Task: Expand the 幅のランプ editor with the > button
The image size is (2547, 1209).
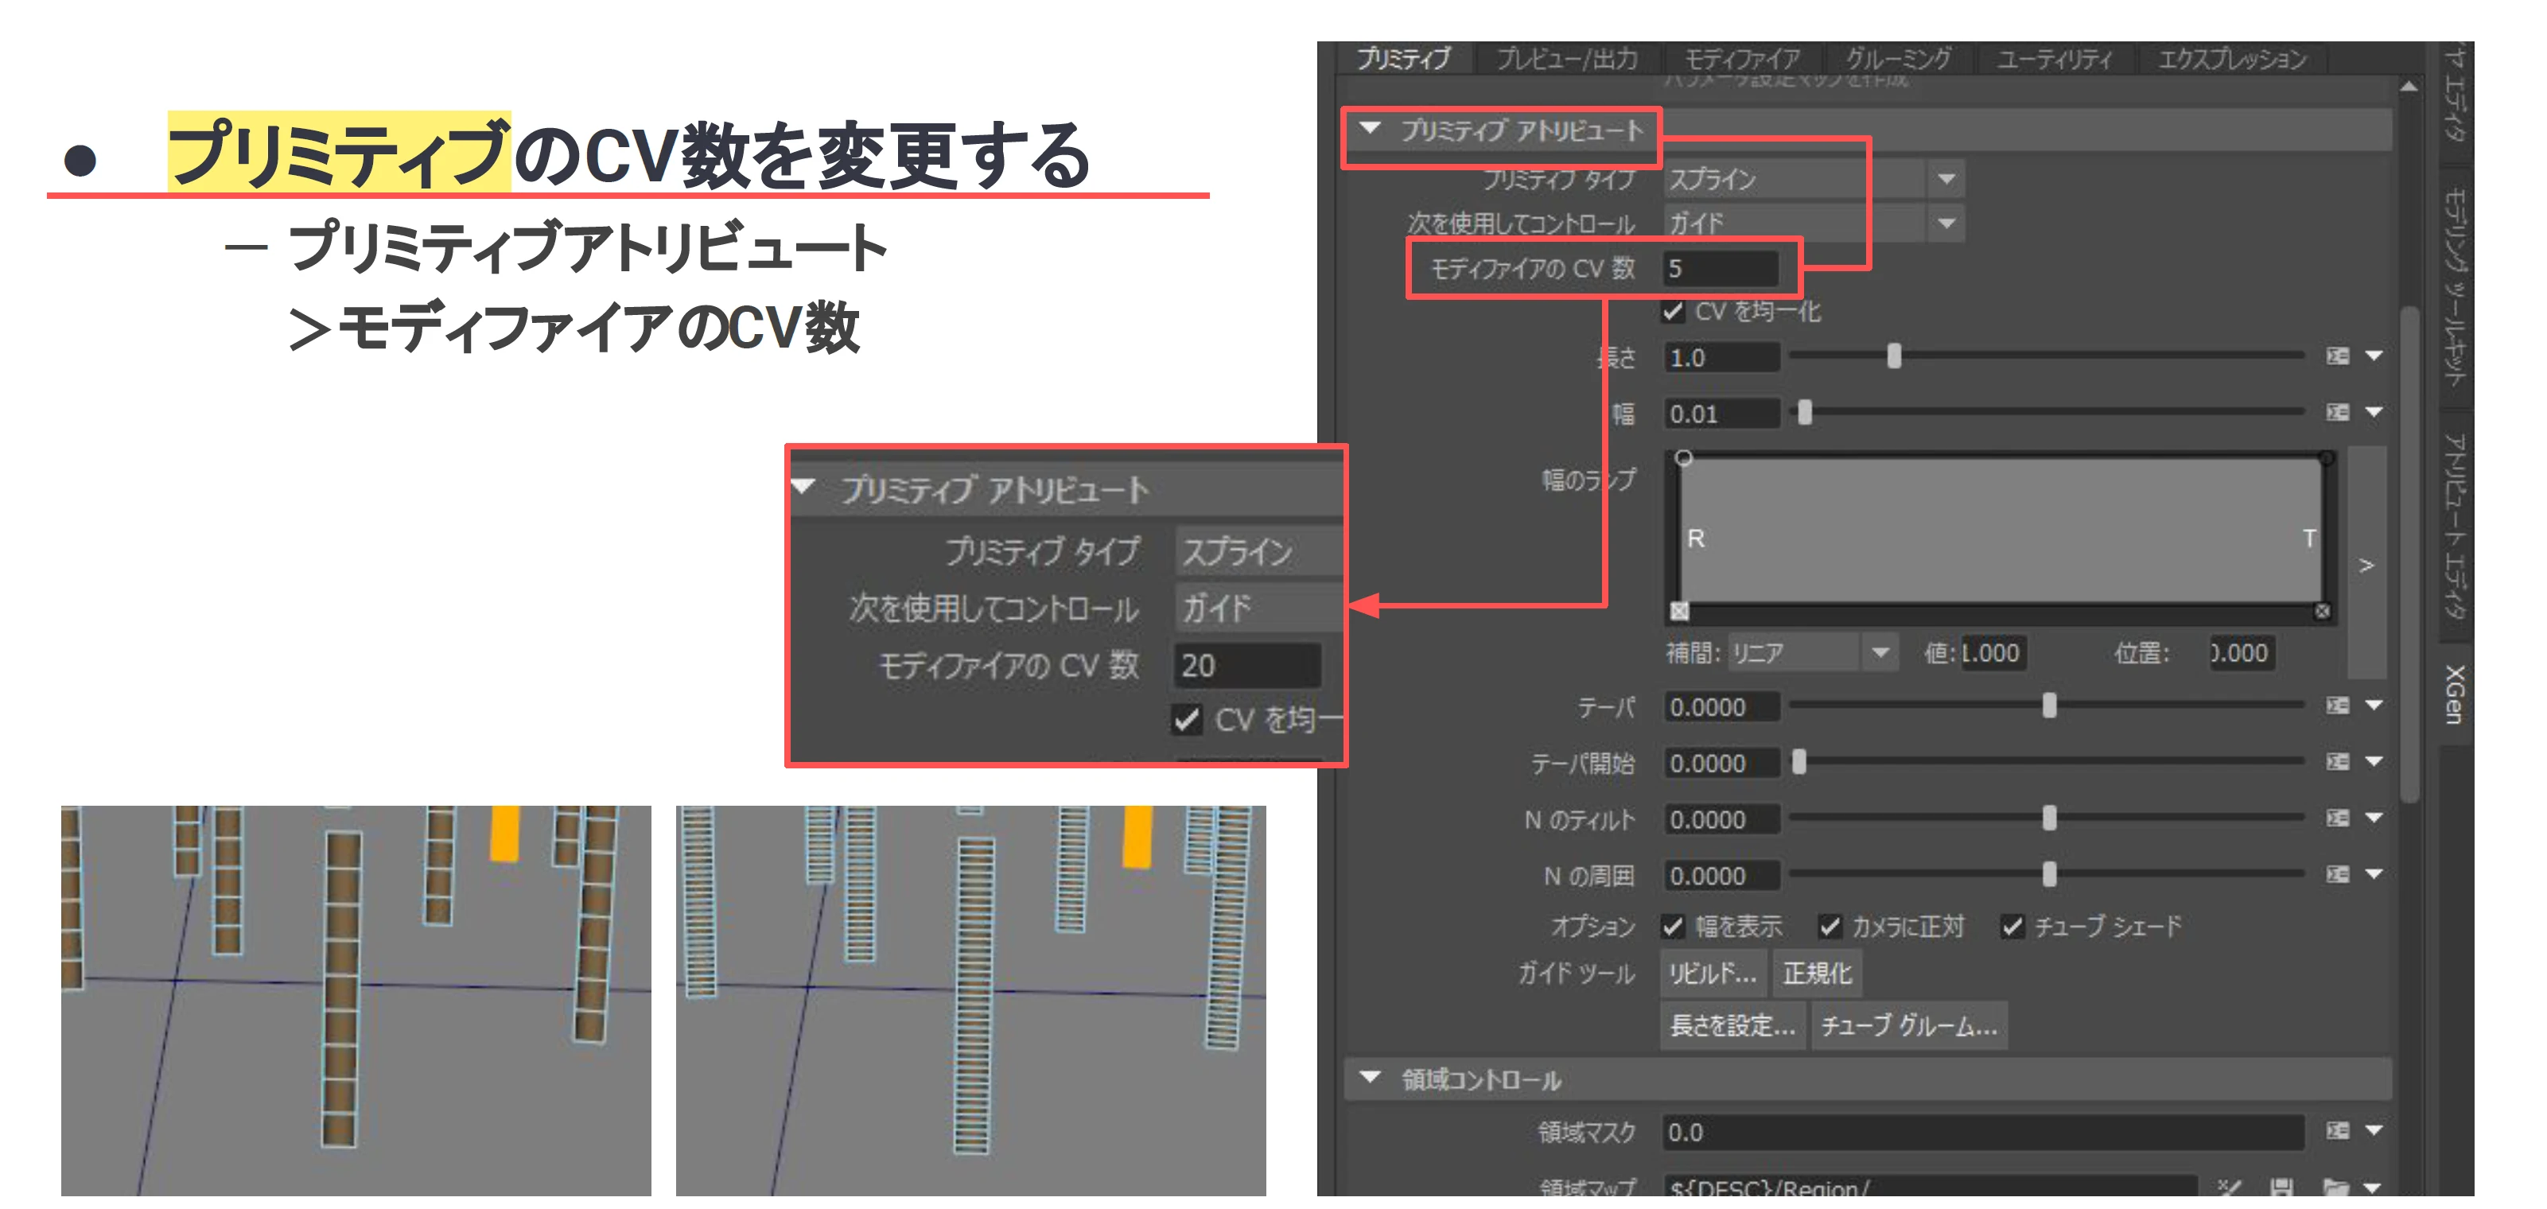Action: coord(2366,565)
